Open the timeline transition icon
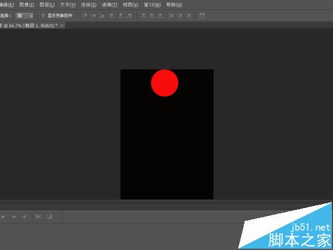Screen dimensions: 333x250 tap(50, 217)
